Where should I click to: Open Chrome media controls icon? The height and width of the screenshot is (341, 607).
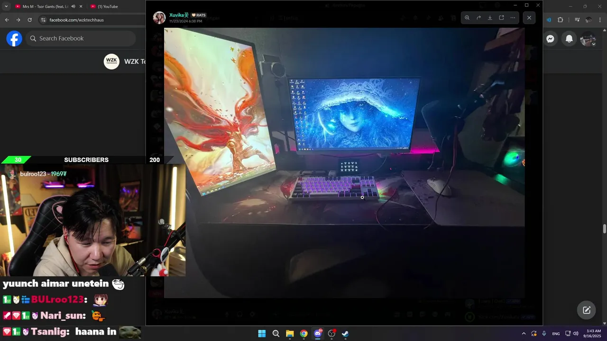(x=577, y=20)
